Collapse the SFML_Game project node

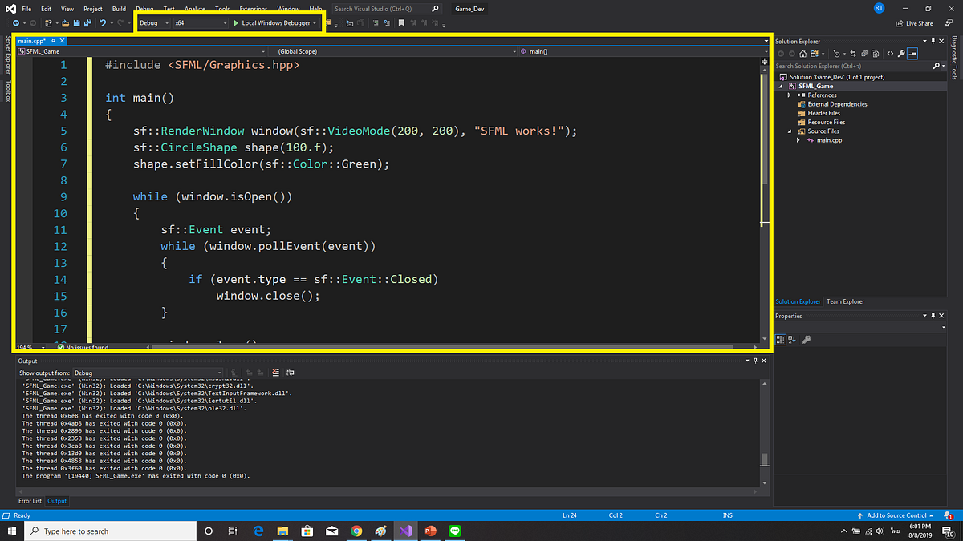point(780,86)
